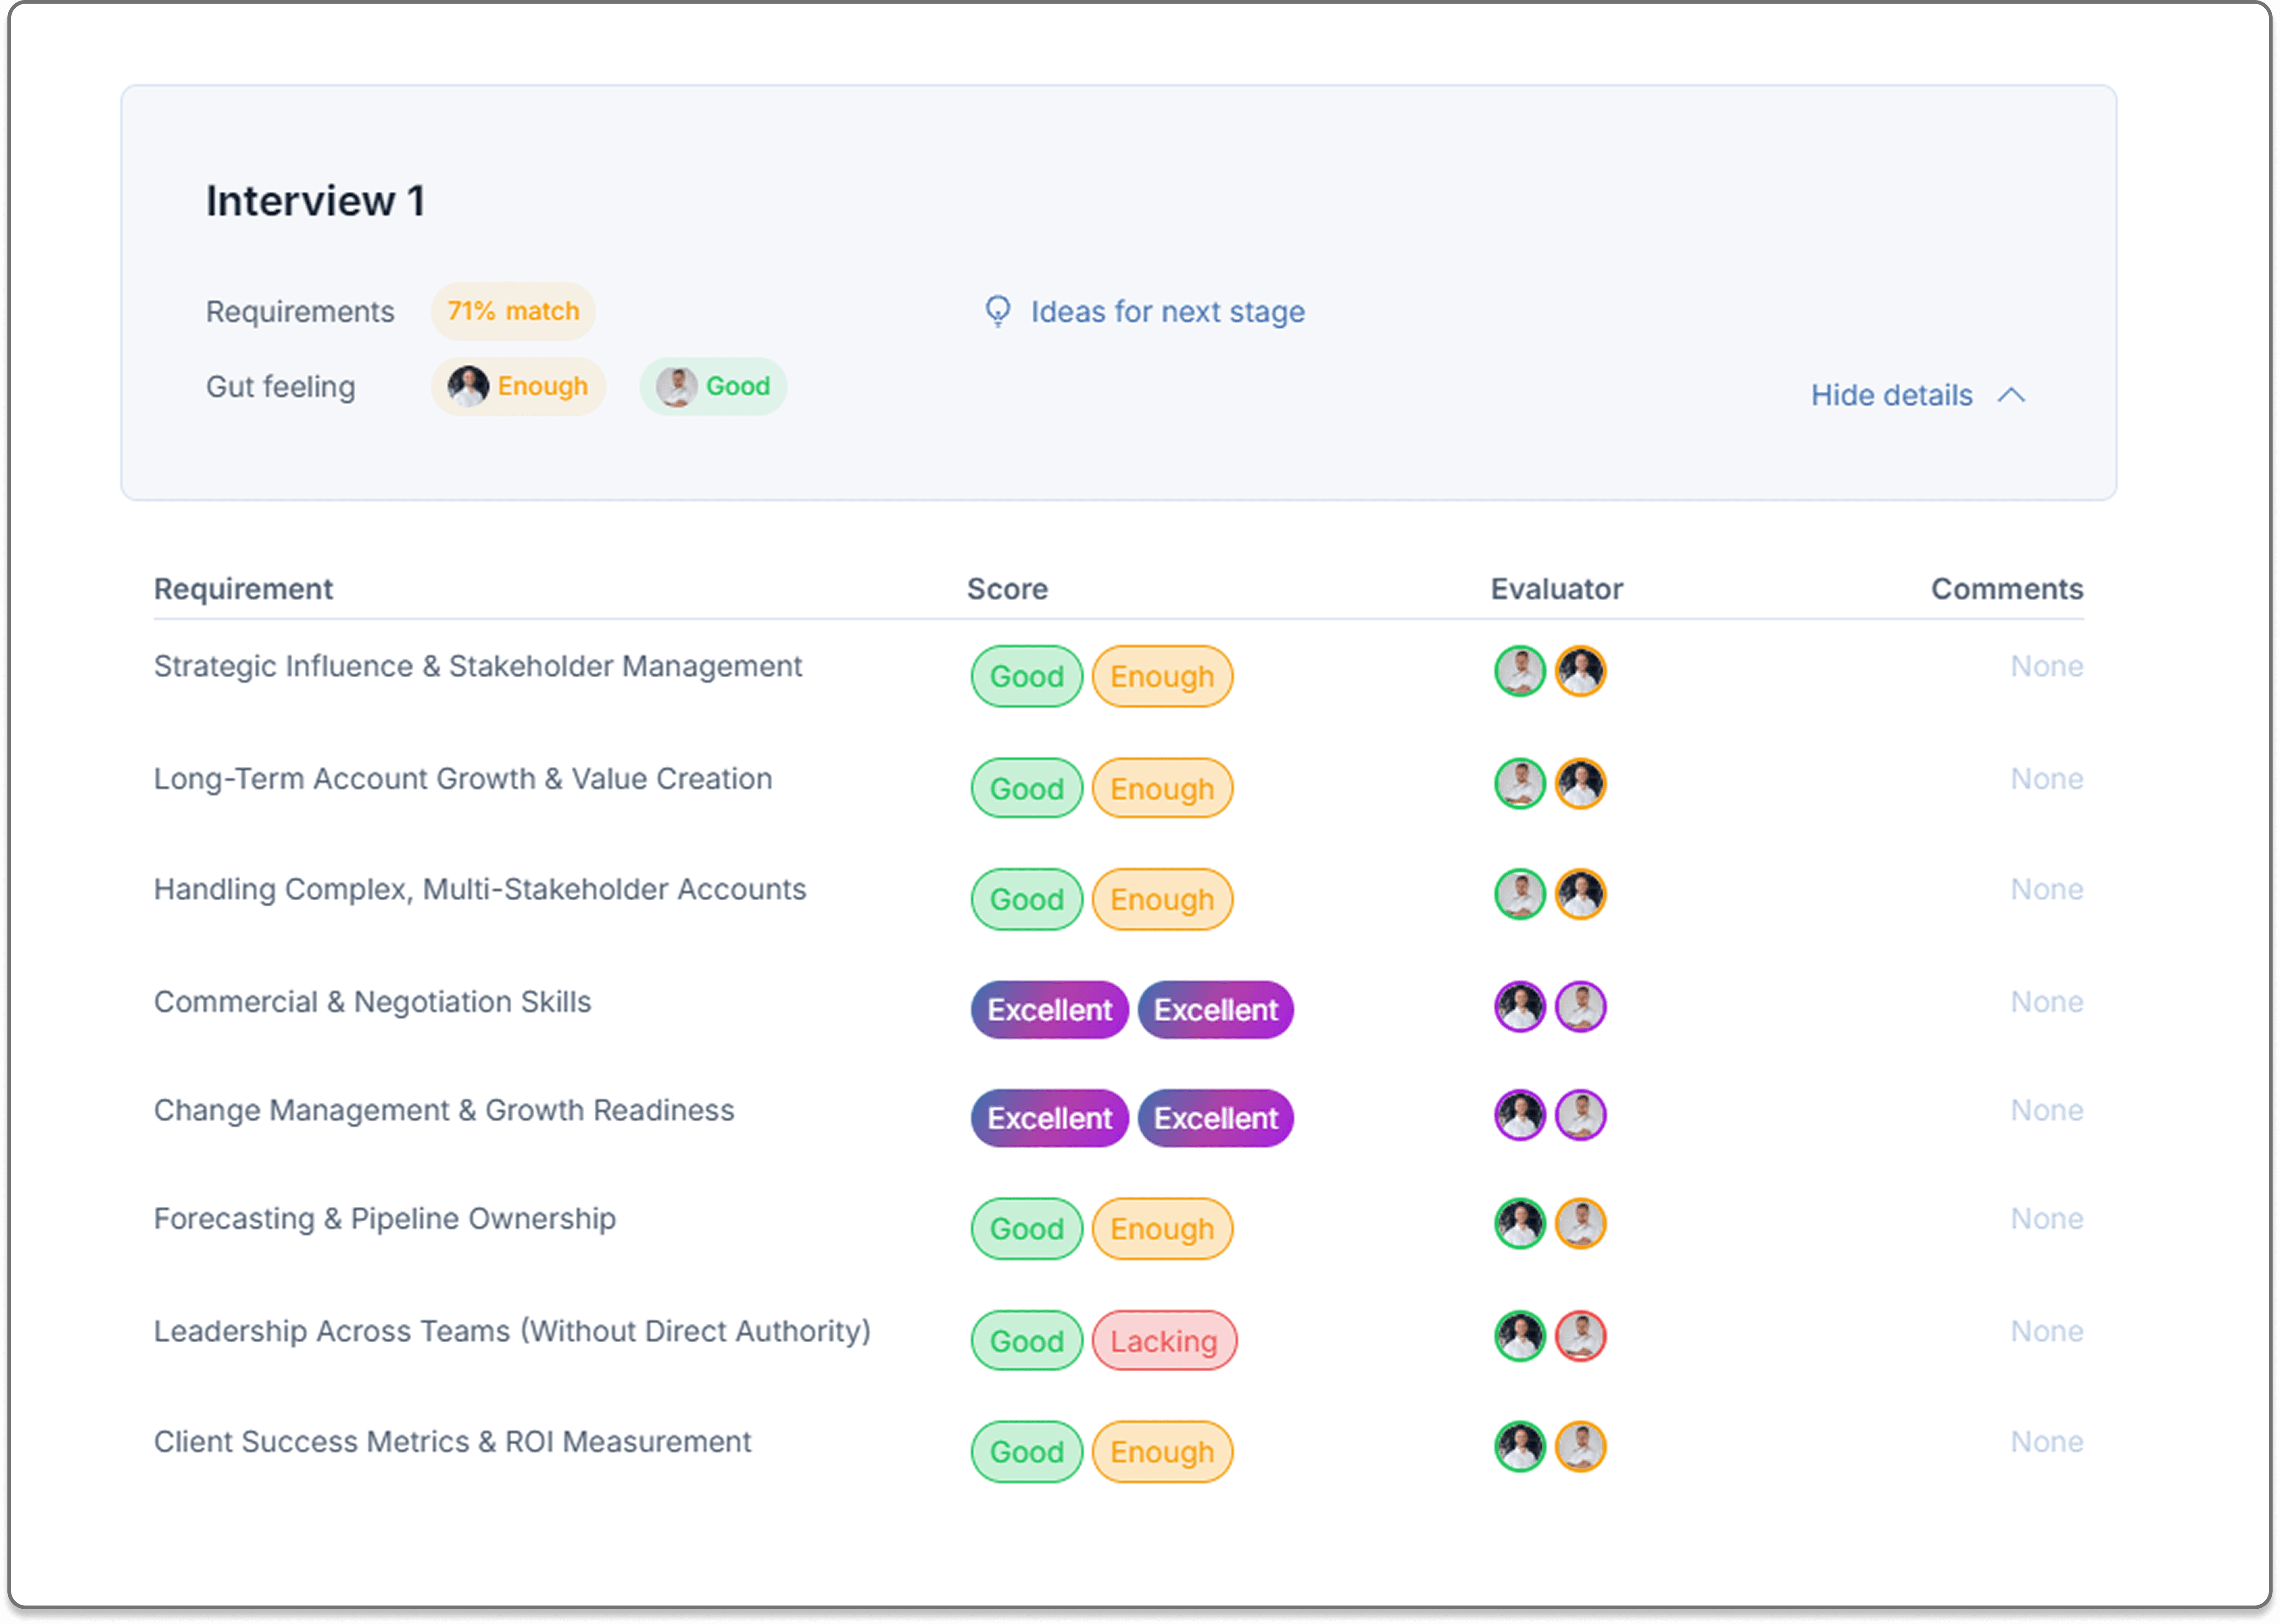2280x1624 pixels.
Task: Click the Excellent badge on Commercial & Negotiation Skills
Action: (1049, 1010)
